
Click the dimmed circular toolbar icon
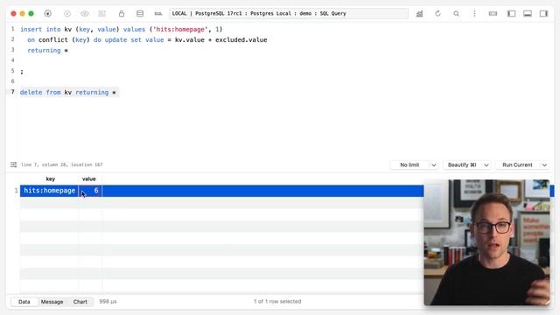[x=66, y=14]
